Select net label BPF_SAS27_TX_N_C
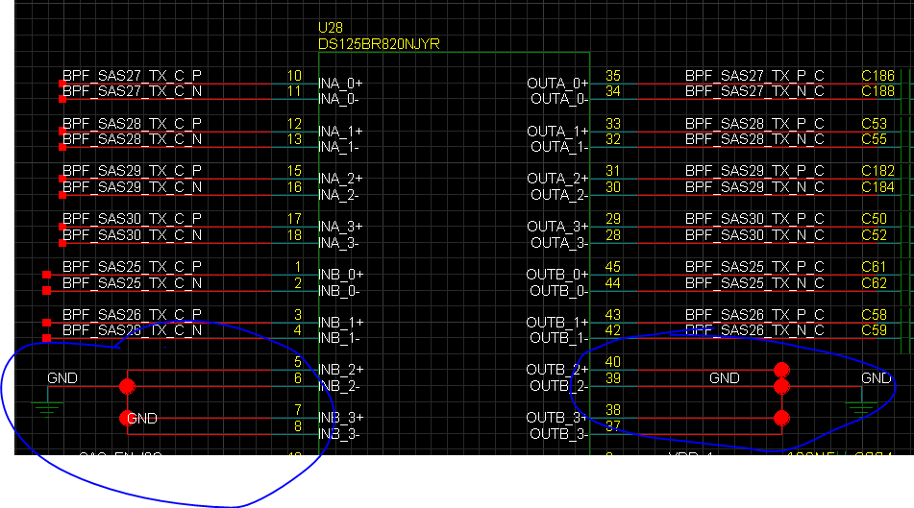Image resolution: width=914 pixels, height=508 pixels. (x=754, y=91)
